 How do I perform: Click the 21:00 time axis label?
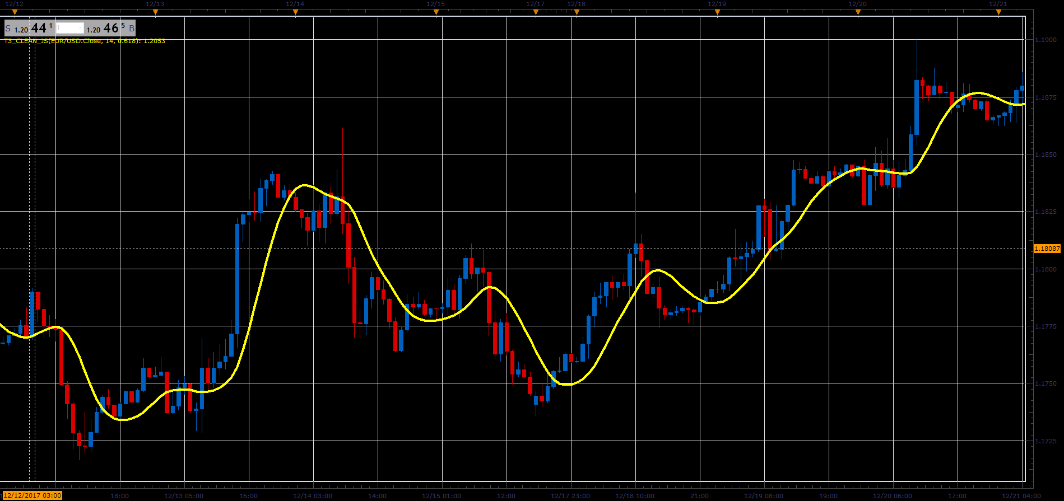click(700, 496)
